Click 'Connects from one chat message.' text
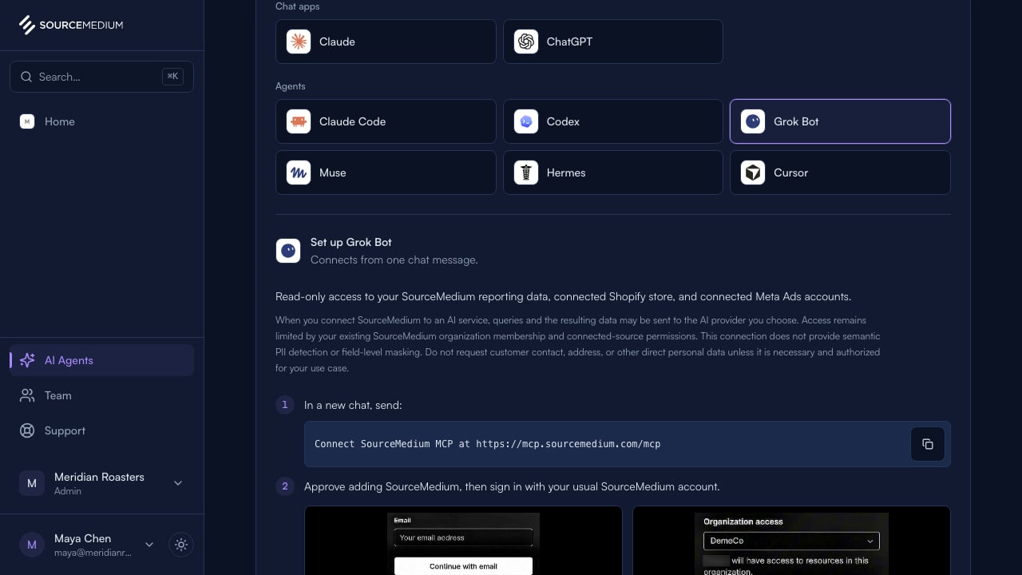This screenshot has height=575, width=1022. pyautogui.click(x=394, y=260)
